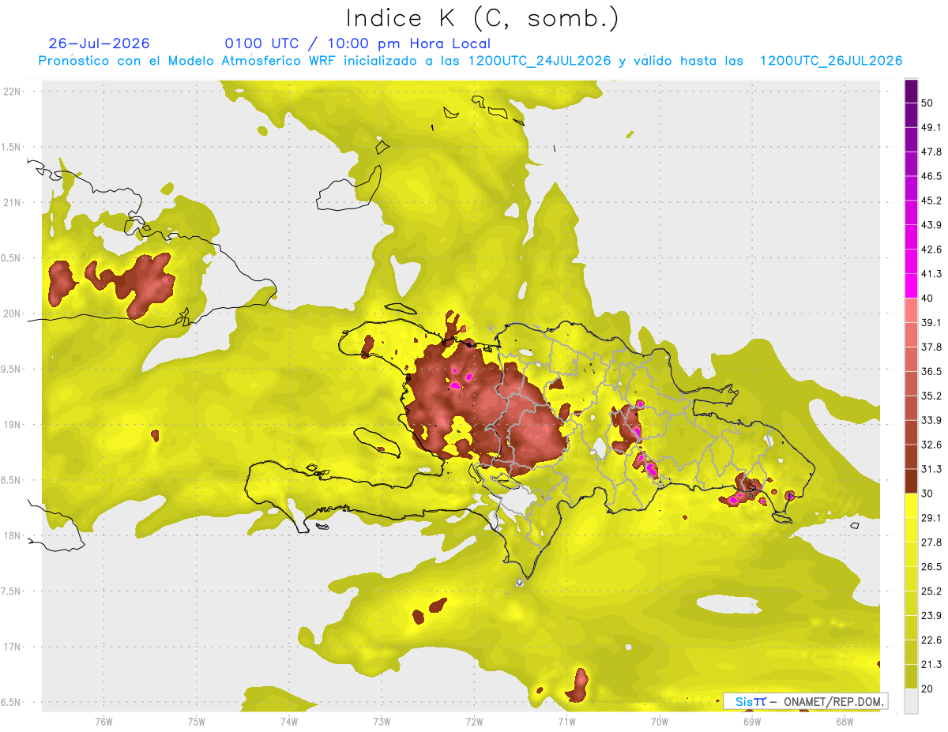Click the "33.9" colorbar label
This screenshot has width=948, height=732.
click(x=931, y=420)
